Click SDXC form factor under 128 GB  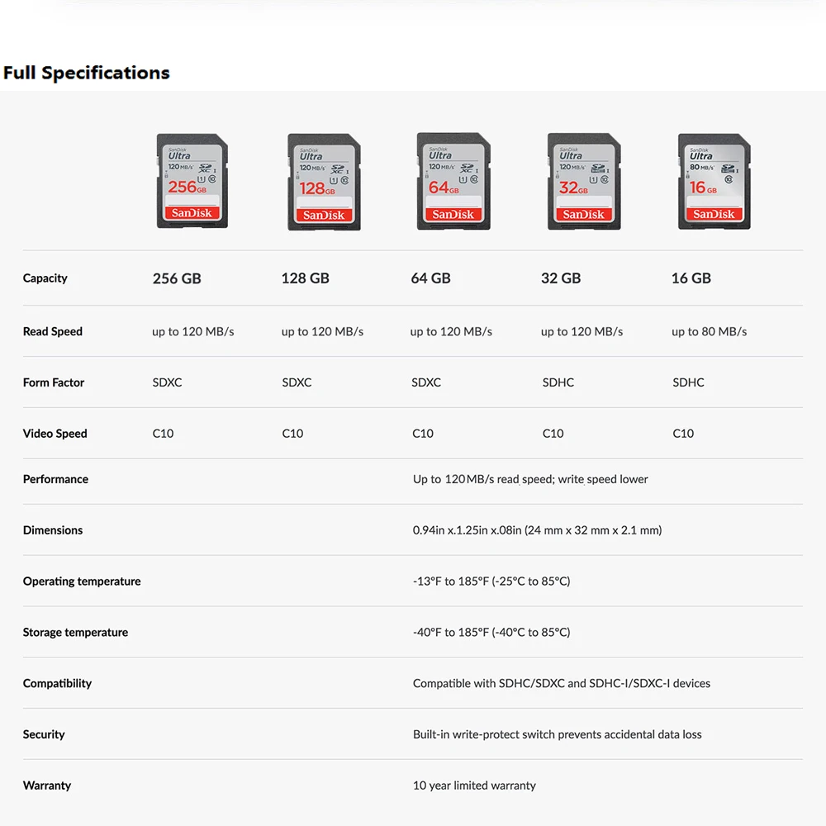click(x=297, y=382)
